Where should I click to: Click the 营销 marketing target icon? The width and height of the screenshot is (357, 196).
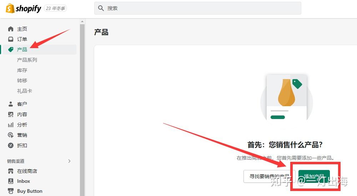click(11, 135)
